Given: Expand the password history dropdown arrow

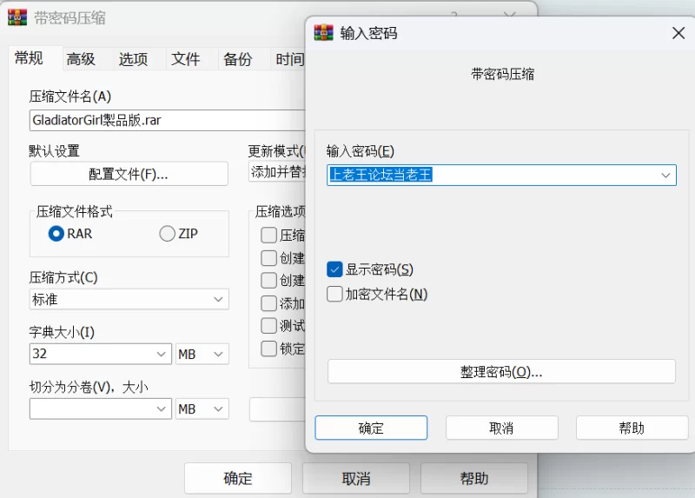Looking at the screenshot, I should click(665, 176).
